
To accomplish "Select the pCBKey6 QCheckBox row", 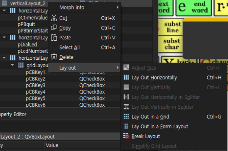I will pyautogui.click(x=60, y=105).
